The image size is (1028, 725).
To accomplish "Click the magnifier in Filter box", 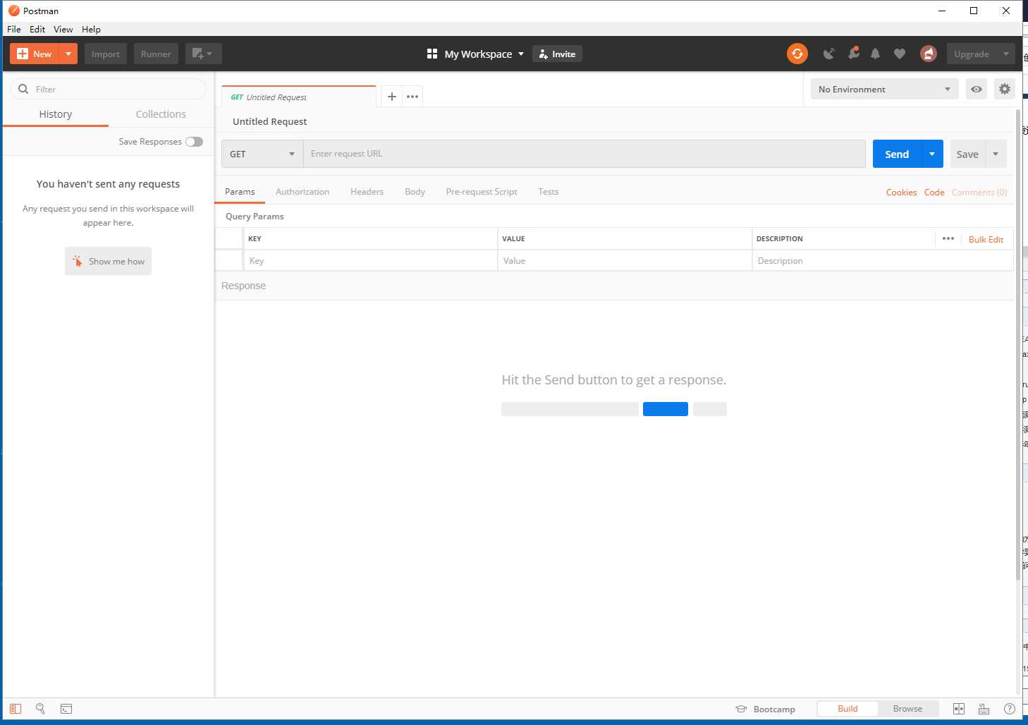I will click(x=23, y=89).
